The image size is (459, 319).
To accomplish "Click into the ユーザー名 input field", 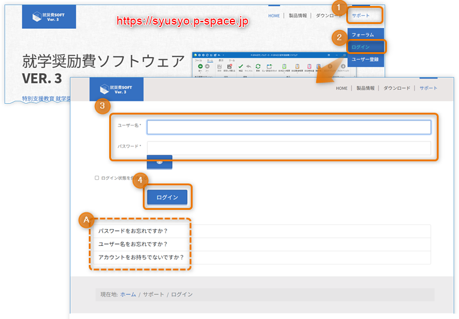I will (x=289, y=127).
